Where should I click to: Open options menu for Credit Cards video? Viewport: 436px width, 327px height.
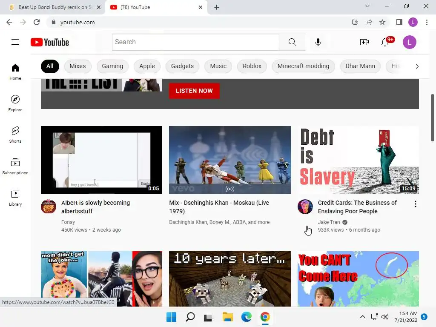[x=415, y=204]
